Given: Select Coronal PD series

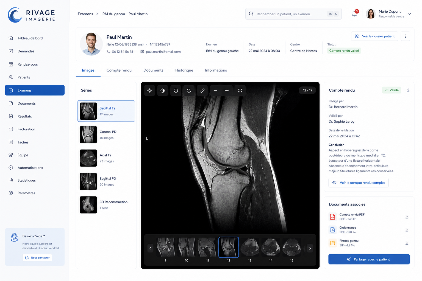Looking at the screenshot, I should (x=106, y=135).
